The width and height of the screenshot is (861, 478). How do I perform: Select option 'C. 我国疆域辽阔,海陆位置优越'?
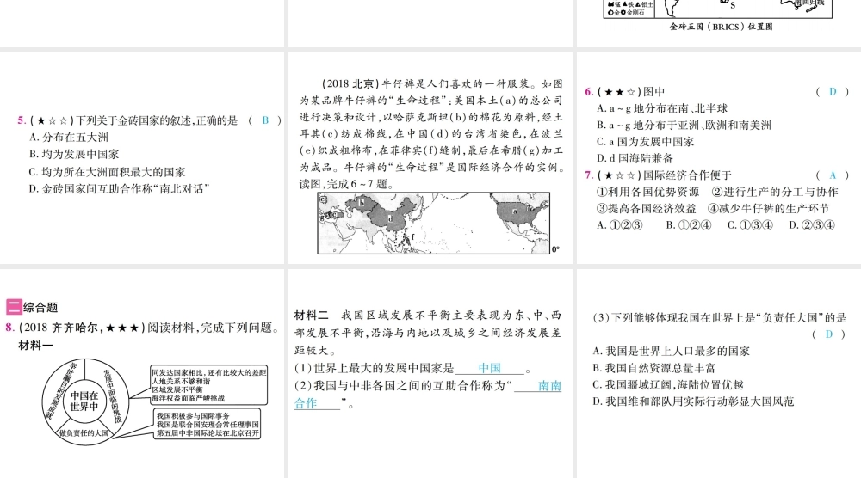(x=668, y=385)
